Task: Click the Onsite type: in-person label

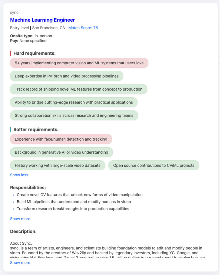Action: pos(30,36)
